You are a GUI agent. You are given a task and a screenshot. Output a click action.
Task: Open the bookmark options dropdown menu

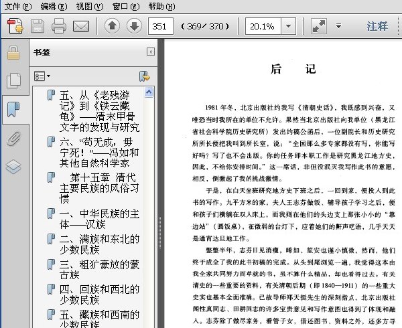(x=42, y=76)
